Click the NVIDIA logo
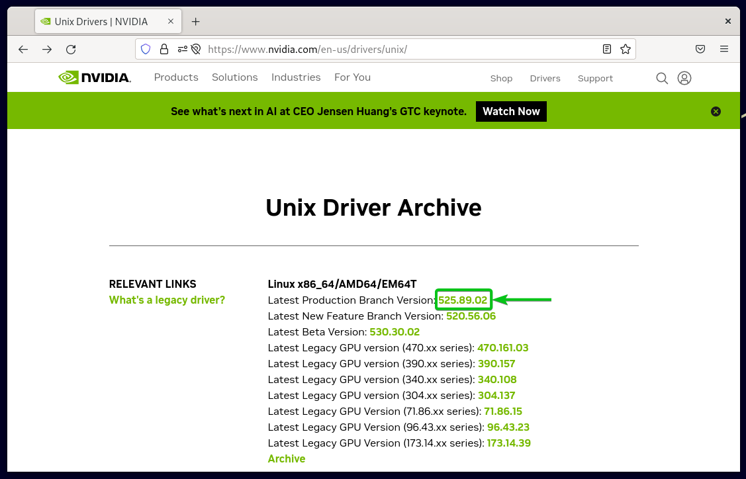The image size is (746, 479). point(94,77)
